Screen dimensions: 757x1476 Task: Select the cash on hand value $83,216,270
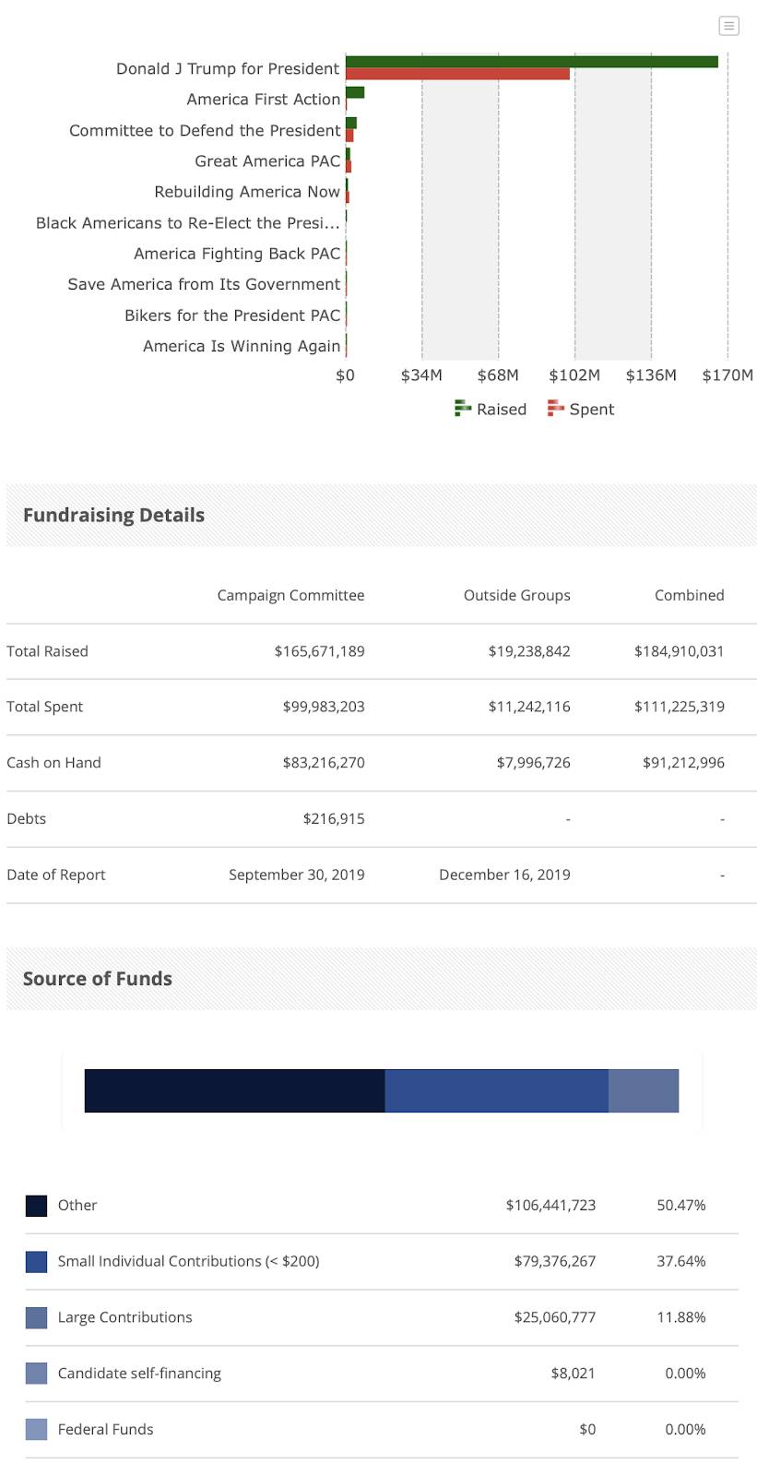[x=324, y=763]
